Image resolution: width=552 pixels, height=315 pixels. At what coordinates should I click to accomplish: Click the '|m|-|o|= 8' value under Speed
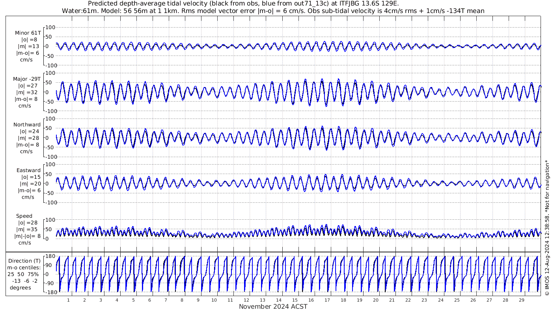28,236
